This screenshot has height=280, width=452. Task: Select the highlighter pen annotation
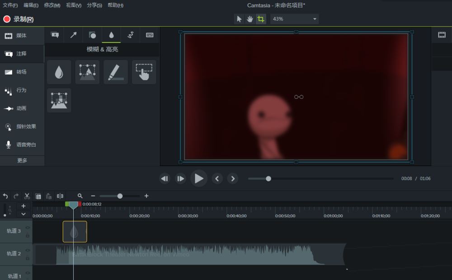[116, 72]
